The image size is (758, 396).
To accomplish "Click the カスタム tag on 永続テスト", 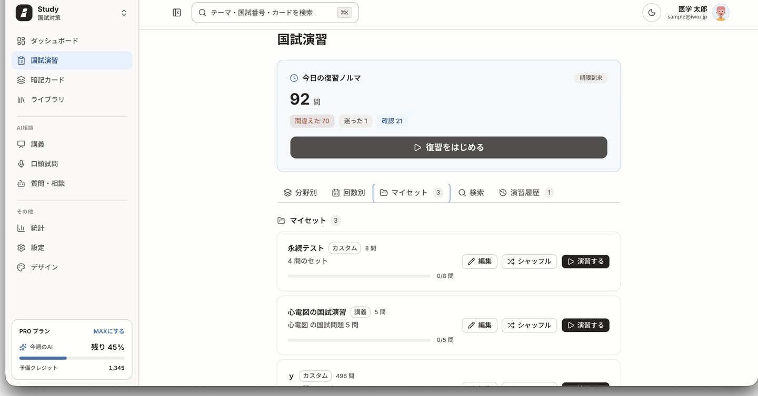I will 345,248.
